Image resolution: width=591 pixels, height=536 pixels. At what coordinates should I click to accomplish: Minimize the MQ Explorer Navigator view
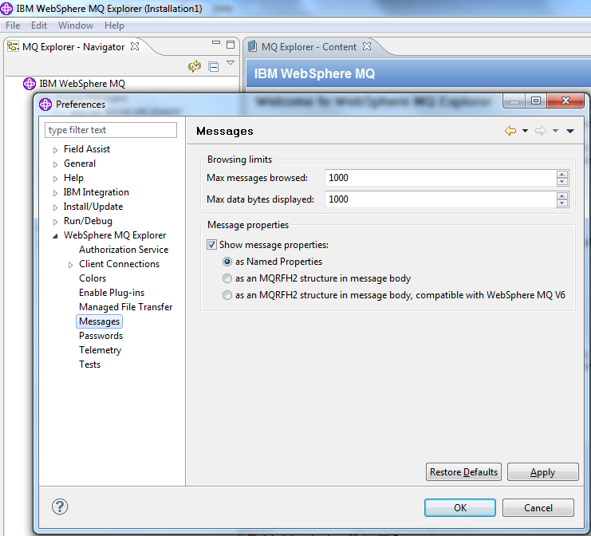216,42
